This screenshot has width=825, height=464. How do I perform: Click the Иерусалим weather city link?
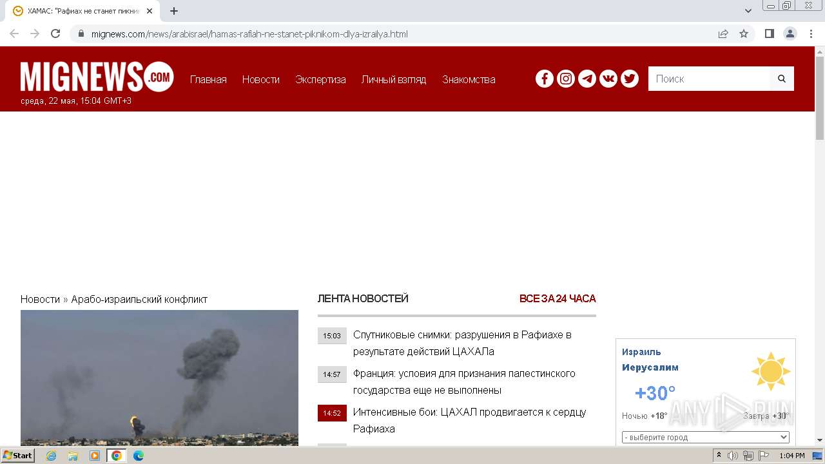[650, 367]
